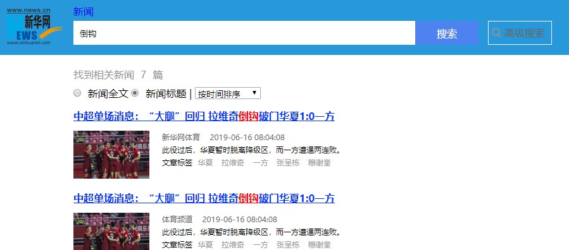Open first 中超单场消息 article headline
The width and height of the screenshot is (569, 250).
click(204, 117)
